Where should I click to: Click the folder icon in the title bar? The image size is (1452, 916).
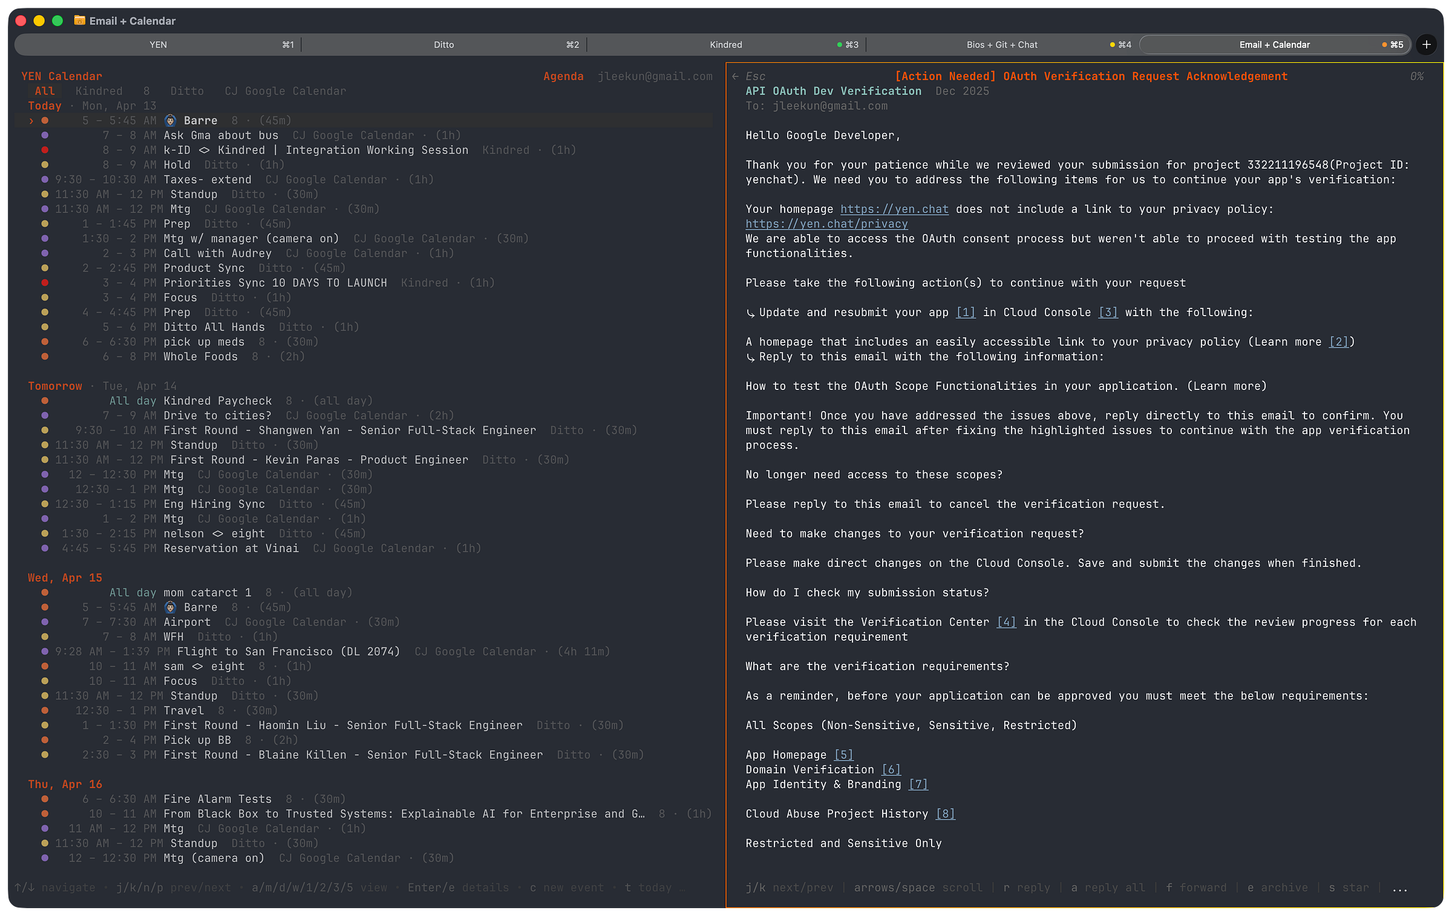pyautogui.click(x=79, y=21)
